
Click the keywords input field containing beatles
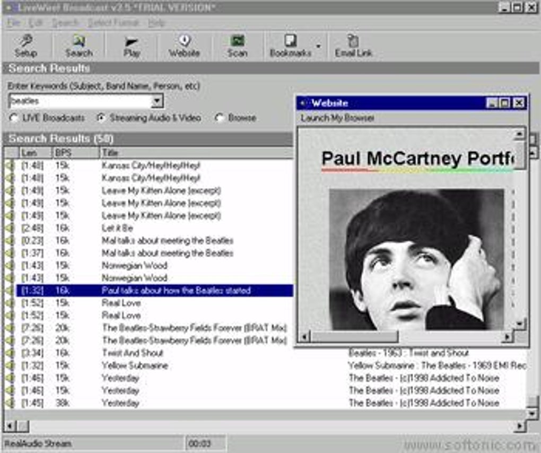[80, 101]
